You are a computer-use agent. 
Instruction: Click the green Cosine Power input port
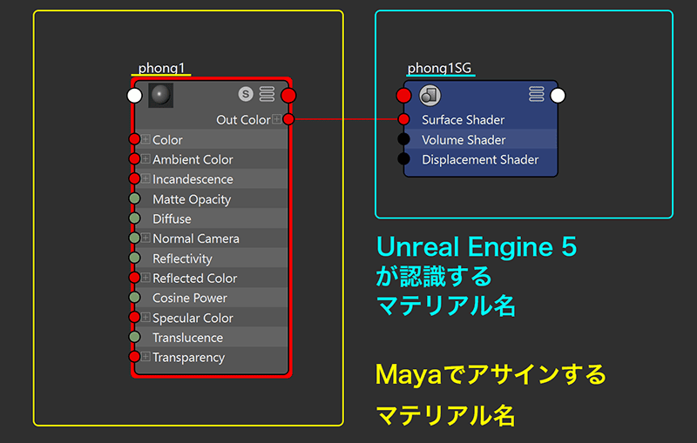tap(134, 297)
